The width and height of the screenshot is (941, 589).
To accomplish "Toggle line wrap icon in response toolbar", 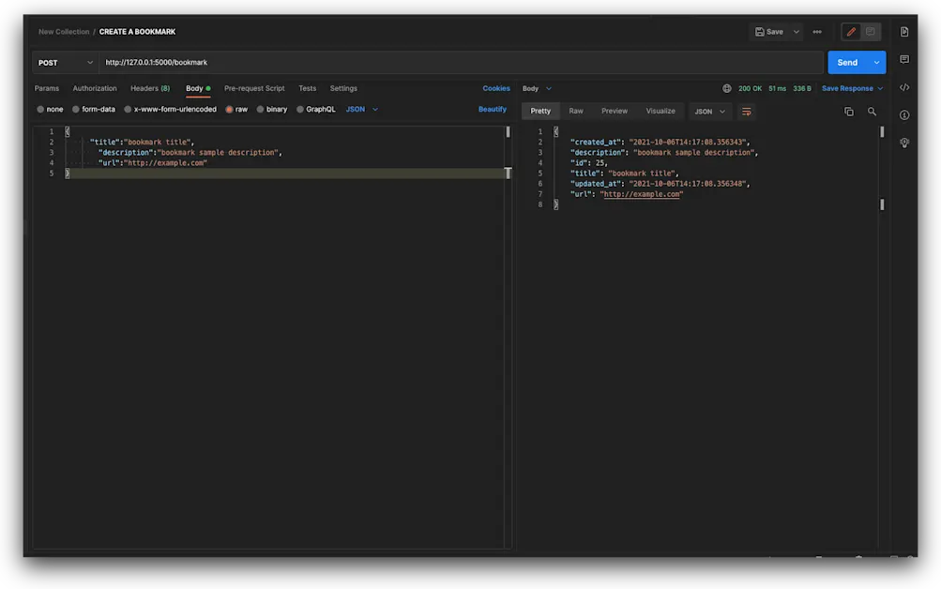I will coord(746,112).
